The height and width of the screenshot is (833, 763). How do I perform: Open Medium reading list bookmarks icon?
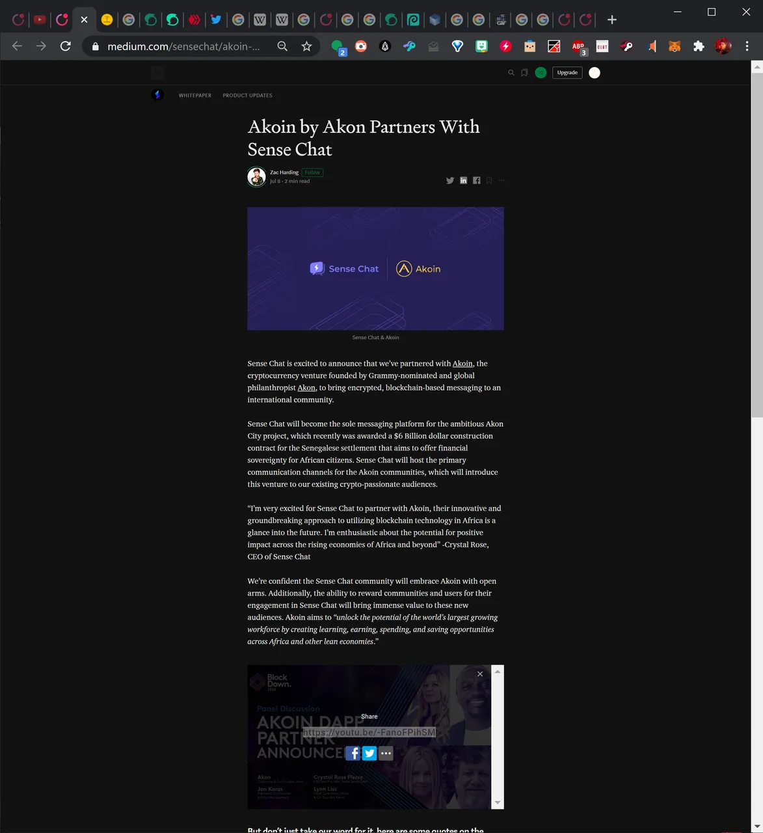[524, 73]
